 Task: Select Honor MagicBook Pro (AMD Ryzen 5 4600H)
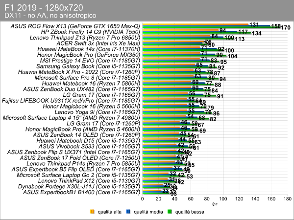pyautogui.click(x=83, y=130)
